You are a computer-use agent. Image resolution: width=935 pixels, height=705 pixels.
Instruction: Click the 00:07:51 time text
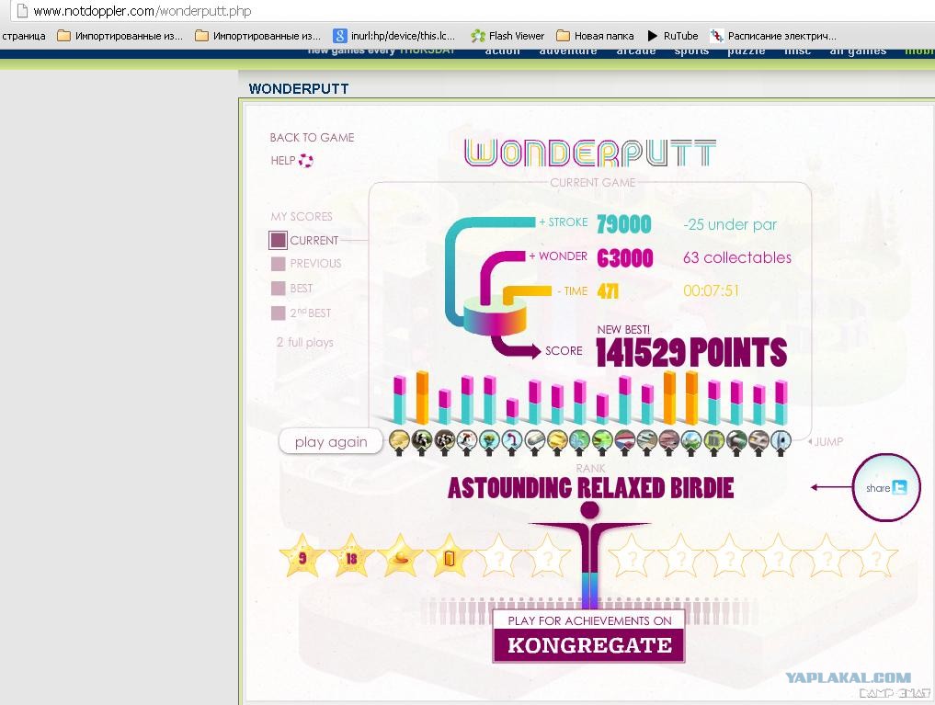(x=711, y=290)
